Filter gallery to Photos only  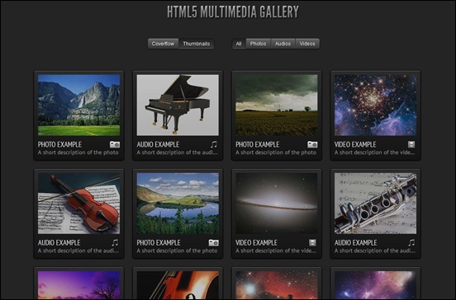[x=258, y=44]
